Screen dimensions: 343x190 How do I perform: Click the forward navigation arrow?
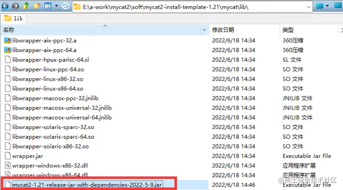click(x=15, y=6)
